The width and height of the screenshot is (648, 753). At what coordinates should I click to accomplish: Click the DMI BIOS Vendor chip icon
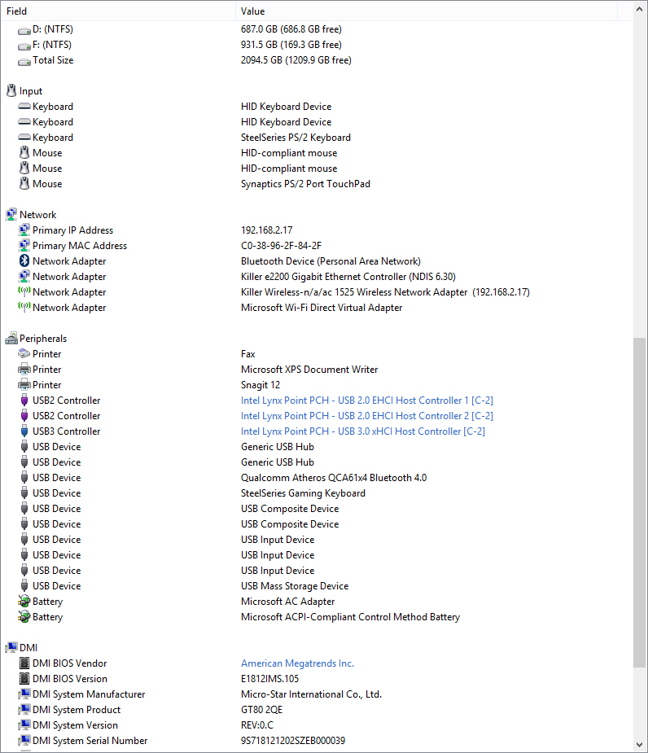[24, 663]
